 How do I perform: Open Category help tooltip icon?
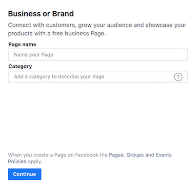(178, 77)
